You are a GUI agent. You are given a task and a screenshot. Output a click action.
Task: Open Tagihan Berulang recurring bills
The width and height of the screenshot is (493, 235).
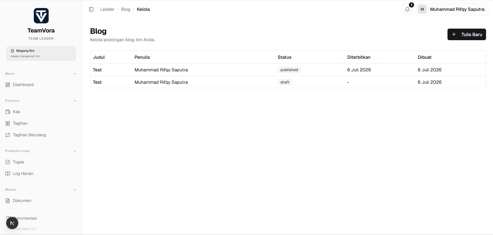click(41, 135)
